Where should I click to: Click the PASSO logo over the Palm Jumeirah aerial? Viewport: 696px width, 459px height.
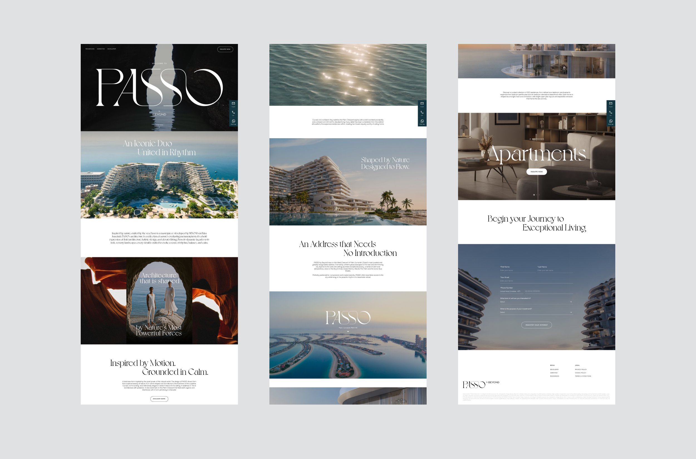348,317
